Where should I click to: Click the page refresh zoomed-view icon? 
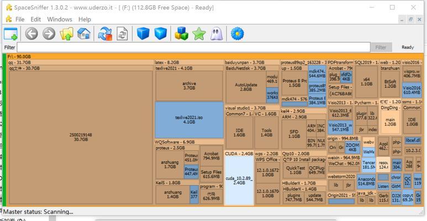pyautogui.click(x=122, y=34)
